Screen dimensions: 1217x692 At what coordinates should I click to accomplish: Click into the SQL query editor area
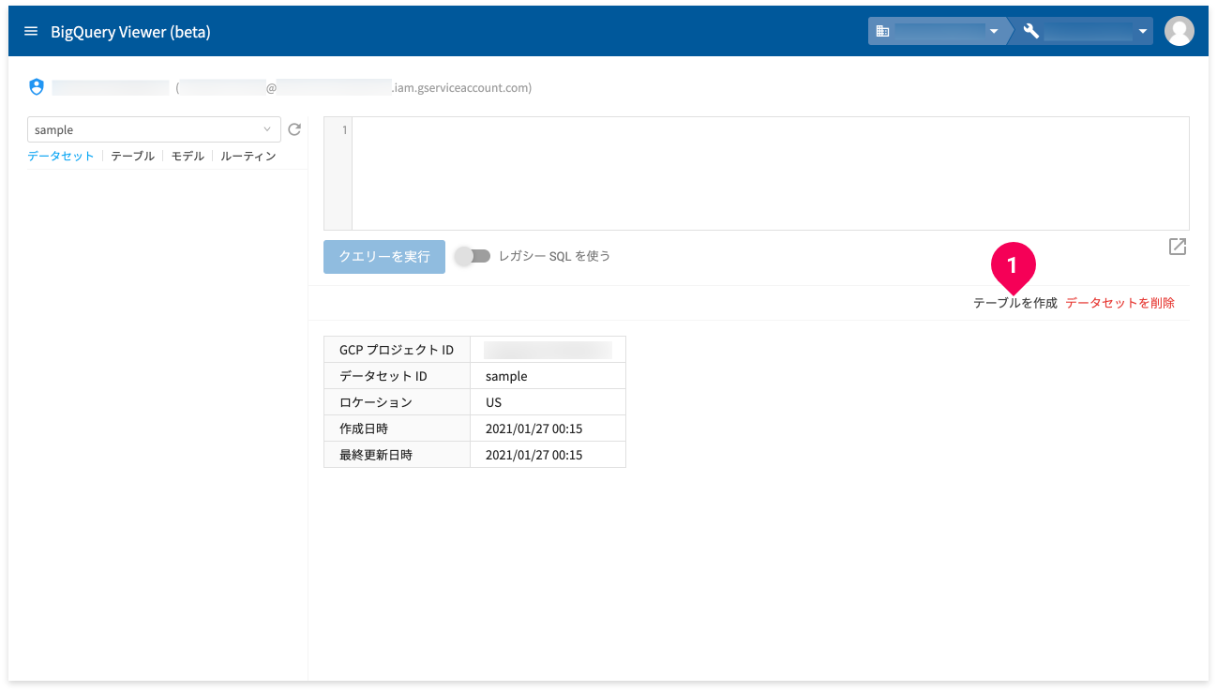(x=770, y=173)
